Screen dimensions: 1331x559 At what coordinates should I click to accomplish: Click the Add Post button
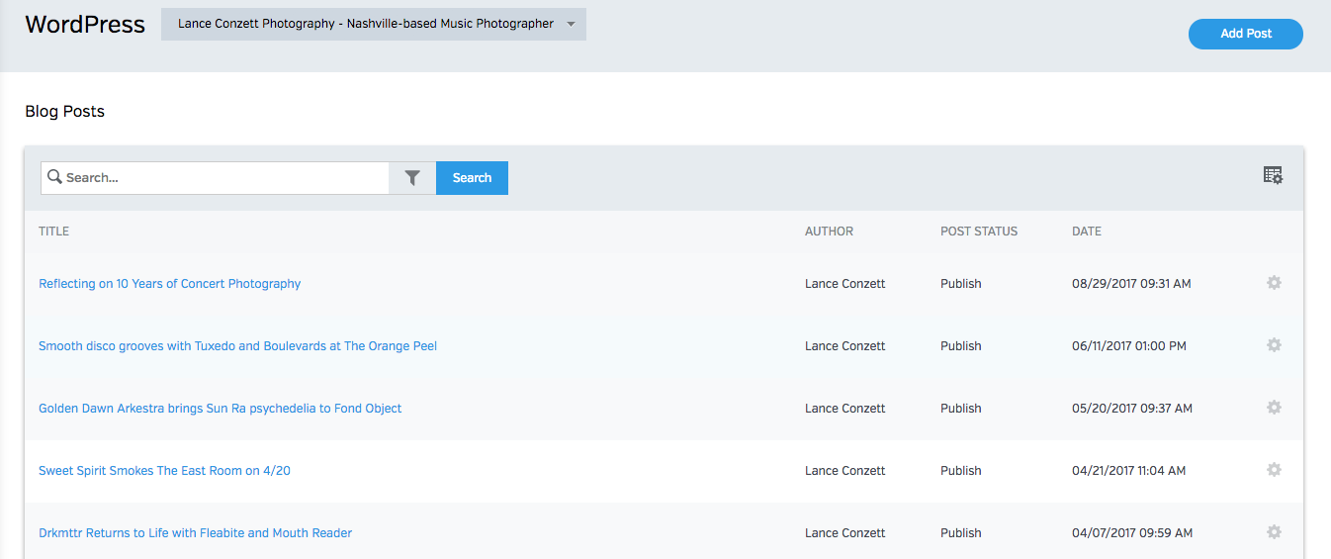(x=1245, y=34)
